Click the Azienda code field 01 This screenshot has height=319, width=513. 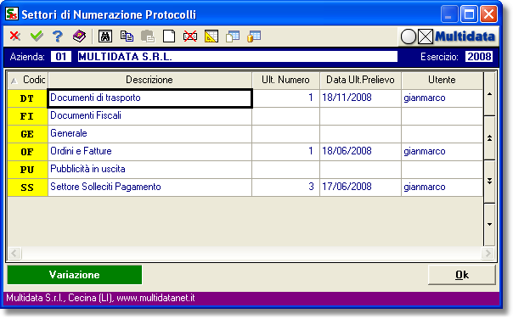pyautogui.click(x=61, y=57)
